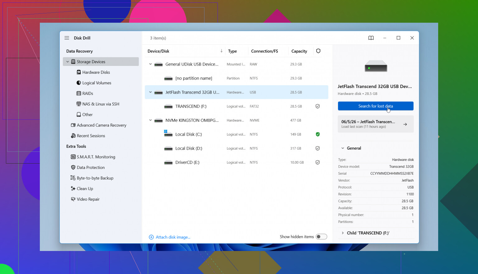Click the Byte-to-byte Backup icon

(x=73, y=178)
